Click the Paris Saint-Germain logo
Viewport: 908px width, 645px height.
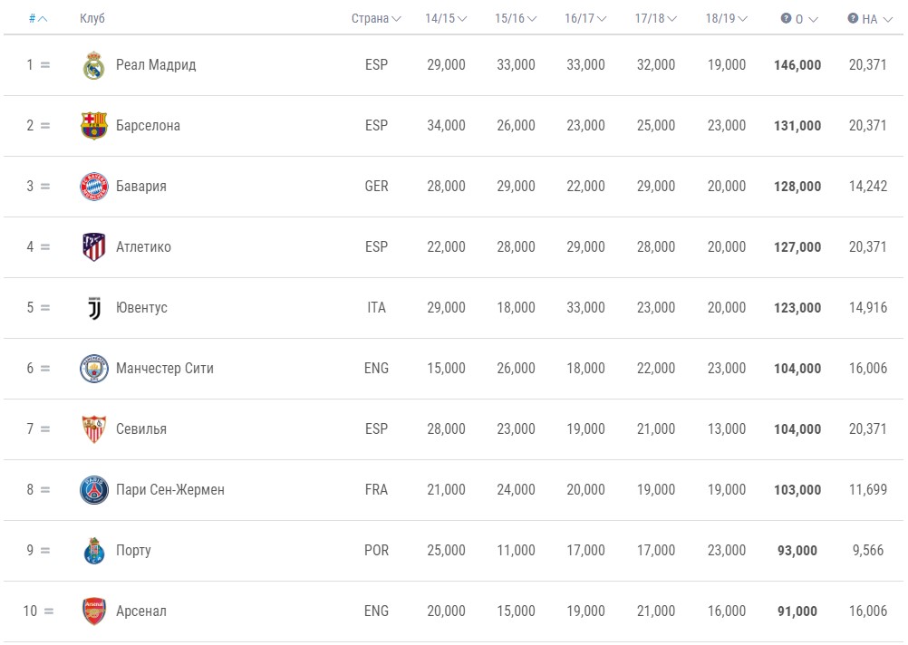(94, 490)
